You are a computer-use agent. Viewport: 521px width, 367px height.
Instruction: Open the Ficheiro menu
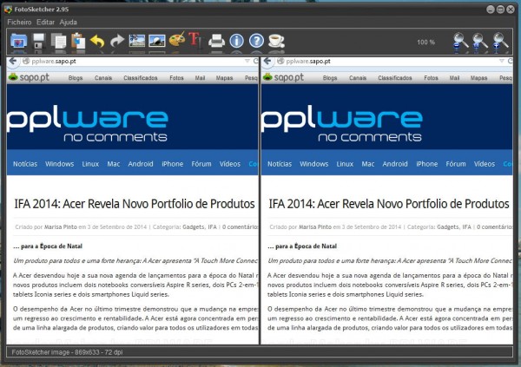[19, 23]
